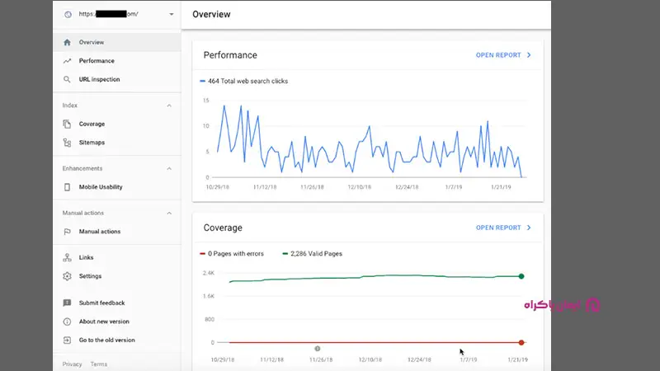Select Submit feedback in sidebar
This screenshot has height=371, width=660.
[101, 303]
